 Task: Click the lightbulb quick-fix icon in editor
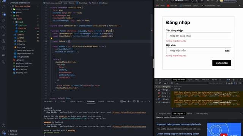[x=52, y=39]
